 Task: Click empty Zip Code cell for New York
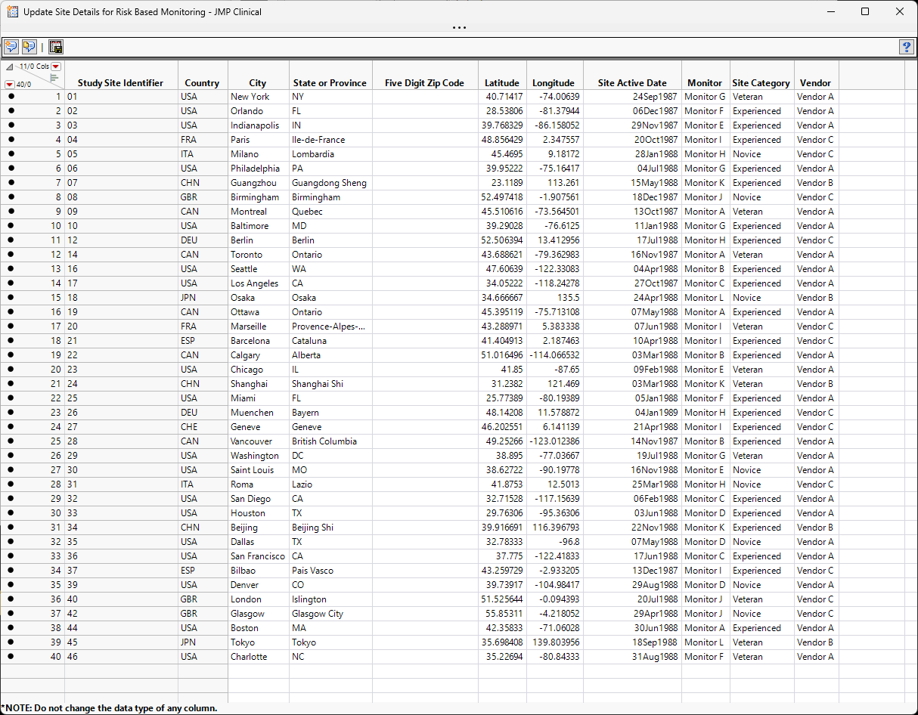(x=424, y=97)
